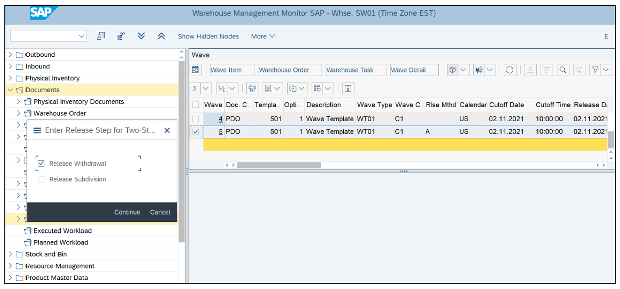Click the Sort Ascending icon

tap(530, 69)
